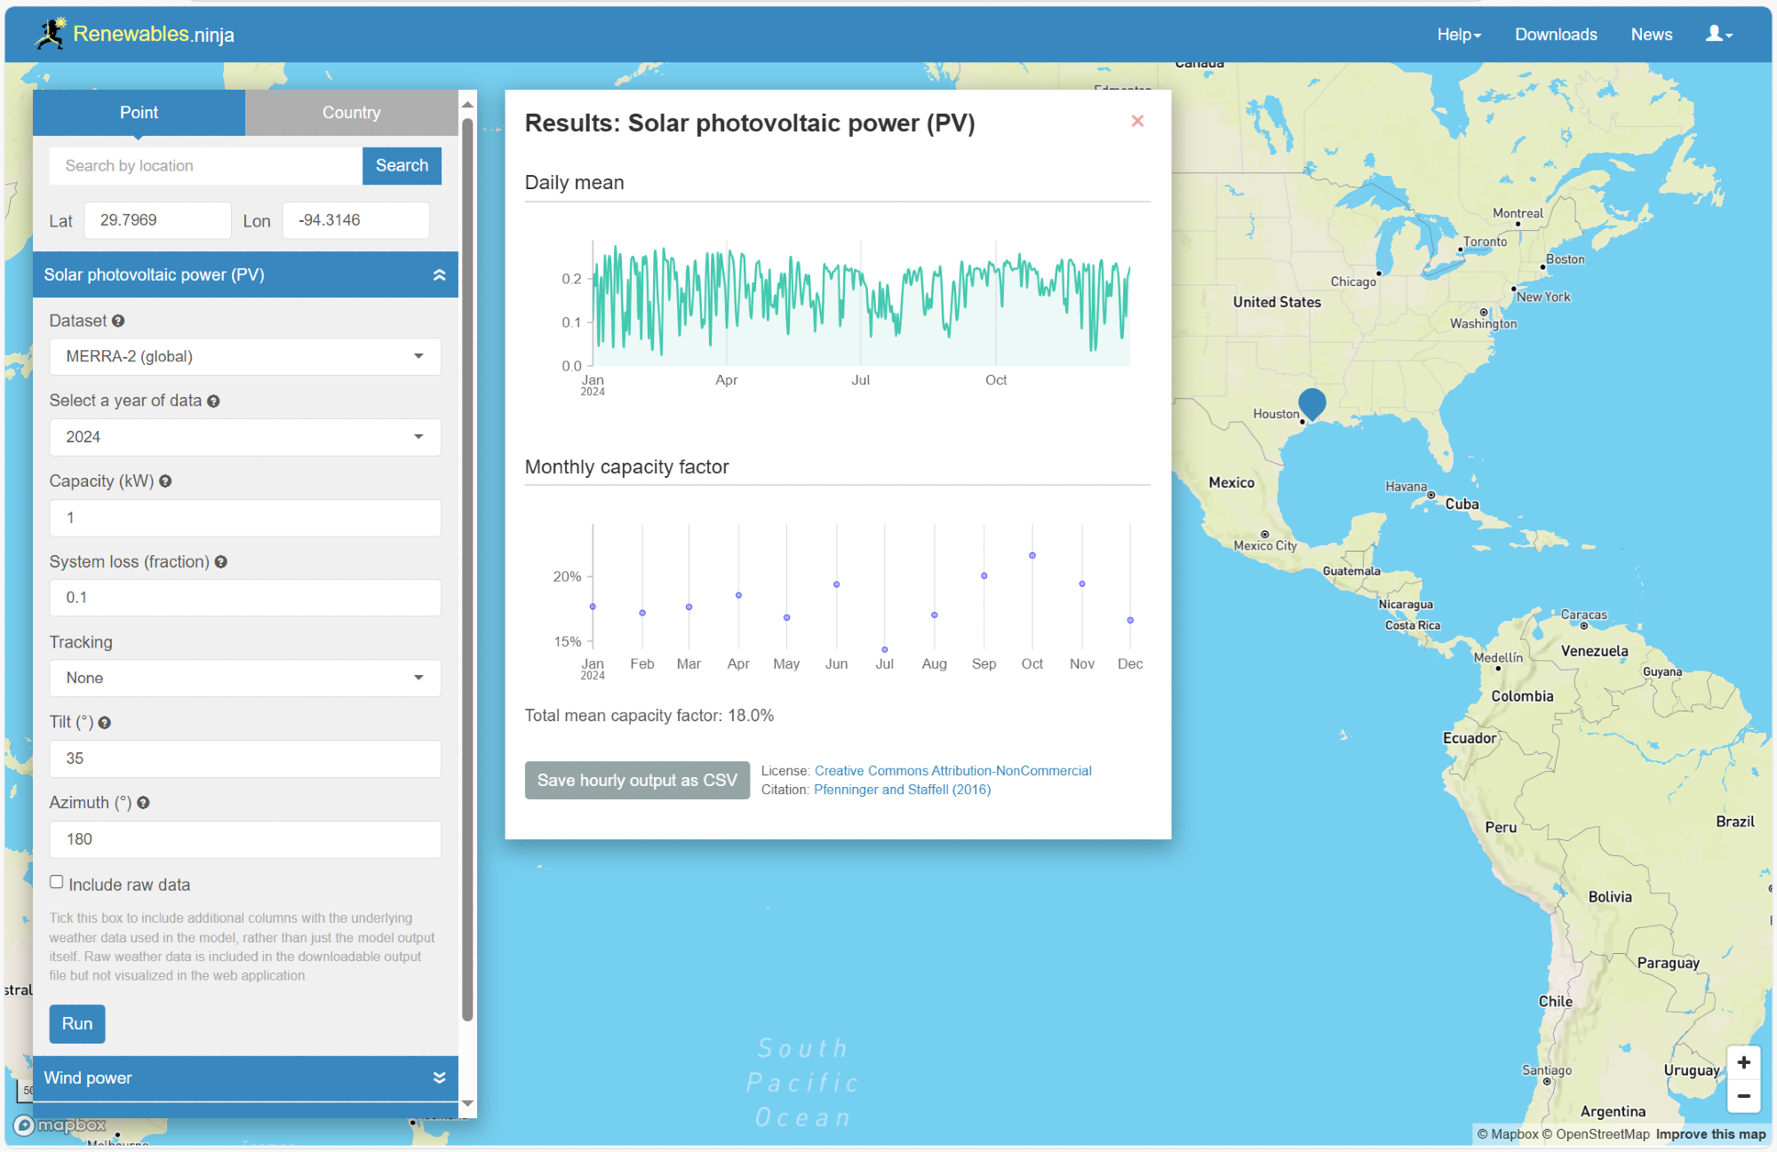The width and height of the screenshot is (1777, 1152).
Task: Enable the Include raw data checkbox
Action: click(x=57, y=882)
